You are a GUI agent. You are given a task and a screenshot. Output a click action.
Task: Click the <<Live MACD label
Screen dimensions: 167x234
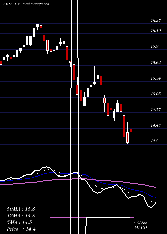click(141, 225)
